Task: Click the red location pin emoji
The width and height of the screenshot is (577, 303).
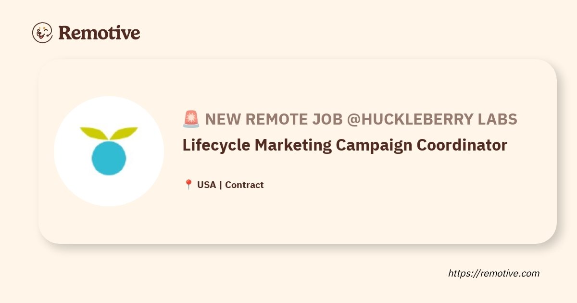Action: click(188, 185)
